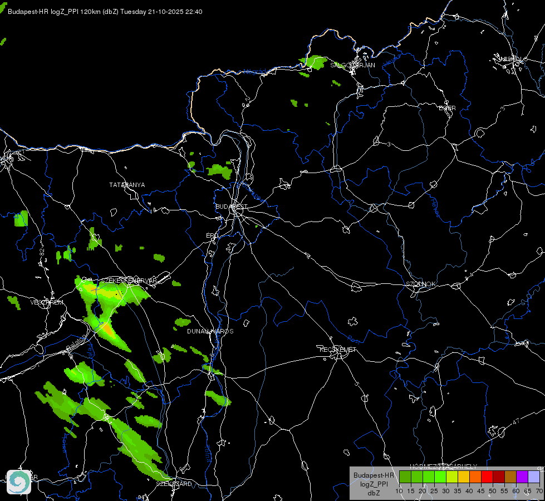
Task: Click the road number 82 label
Action: [42, 253]
